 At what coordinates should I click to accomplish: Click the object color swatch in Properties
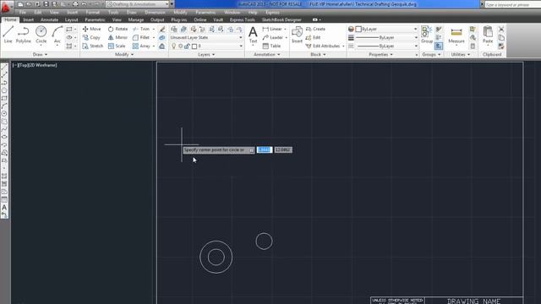pyautogui.click(x=358, y=29)
